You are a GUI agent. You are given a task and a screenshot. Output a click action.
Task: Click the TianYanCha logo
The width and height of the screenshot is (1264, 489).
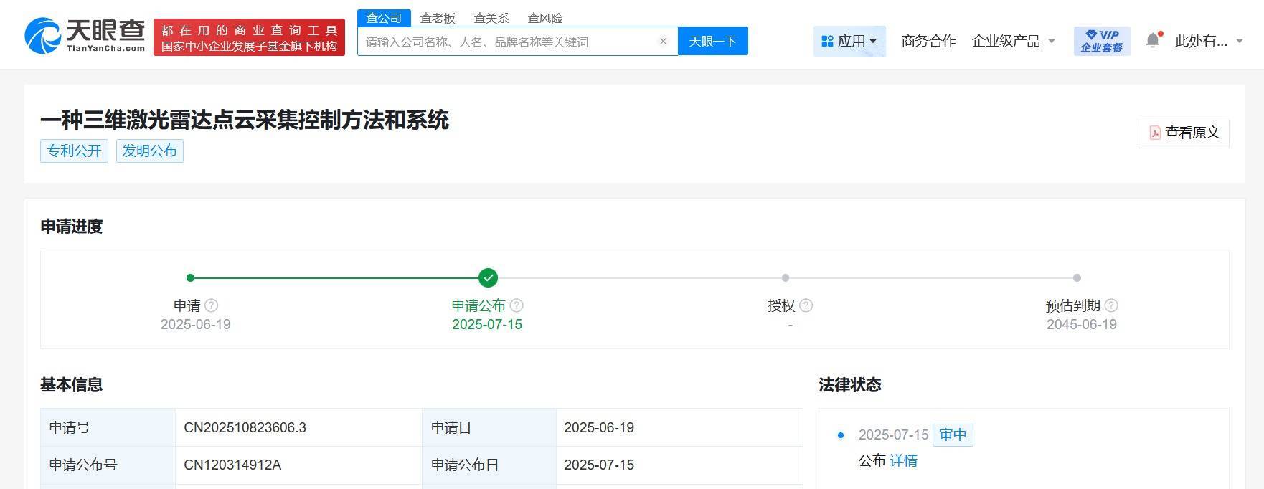point(85,36)
